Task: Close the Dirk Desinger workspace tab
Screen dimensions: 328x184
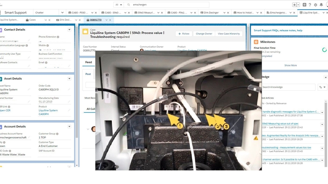Action: (228, 13)
